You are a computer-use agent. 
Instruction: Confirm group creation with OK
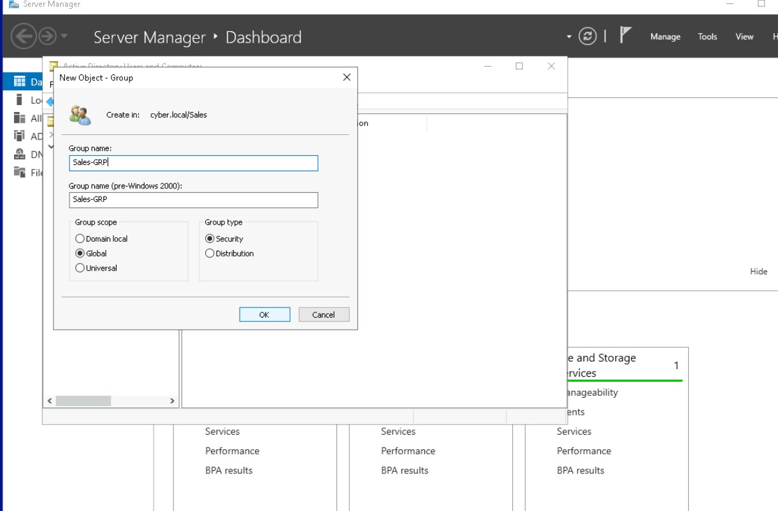[x=264, y=314]
